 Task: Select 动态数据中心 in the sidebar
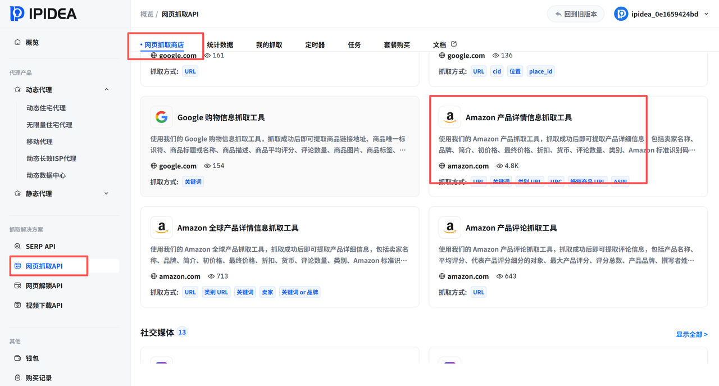pos(46,175)
